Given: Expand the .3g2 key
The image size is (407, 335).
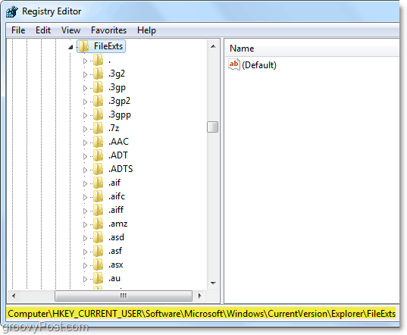Looking at the screenshot, I should click(85, 74).
